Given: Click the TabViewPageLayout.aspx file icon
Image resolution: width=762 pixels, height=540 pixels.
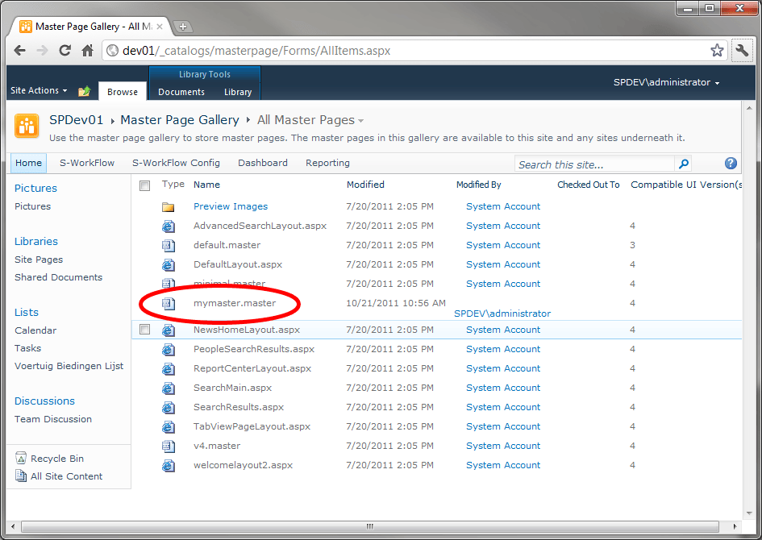Looking at the screenshot, I should pos(169,427).
